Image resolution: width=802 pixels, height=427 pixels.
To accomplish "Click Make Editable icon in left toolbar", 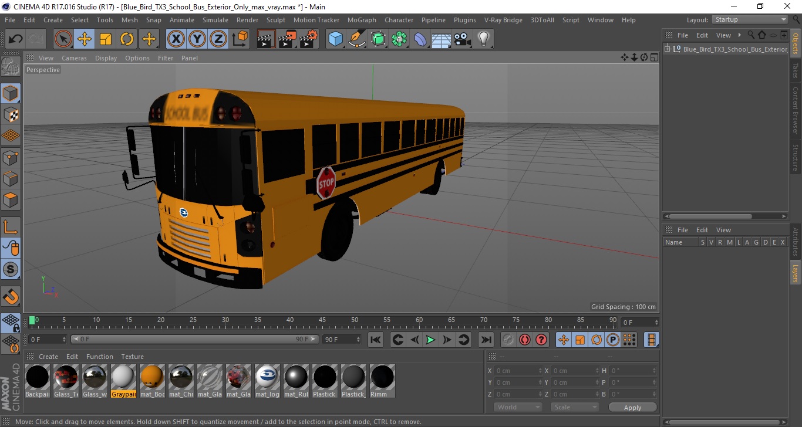I will pos(11,66).
